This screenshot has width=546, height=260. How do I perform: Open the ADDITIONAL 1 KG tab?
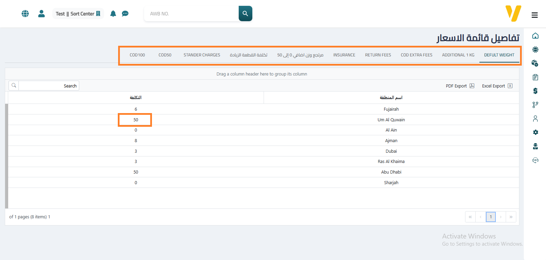tap(458, 55)
